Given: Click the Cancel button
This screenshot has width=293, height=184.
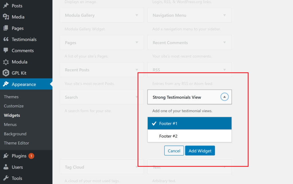Looking at the screenshot, I should [174, 151].
